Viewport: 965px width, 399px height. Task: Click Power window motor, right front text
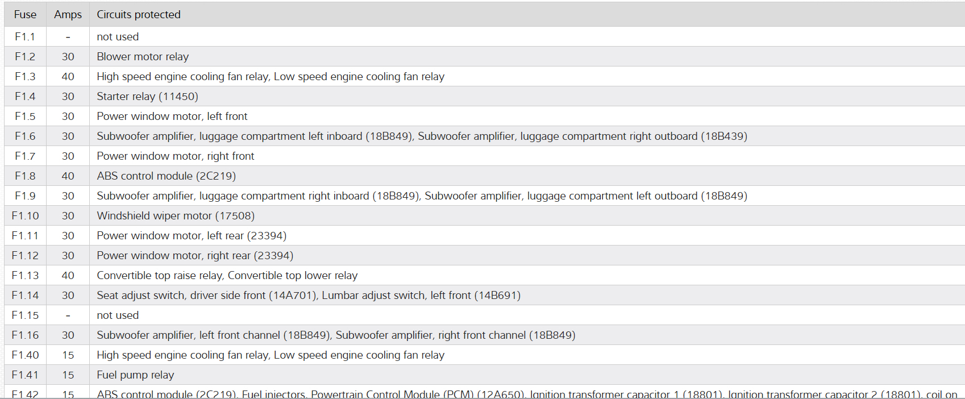[x=175, y=156]
